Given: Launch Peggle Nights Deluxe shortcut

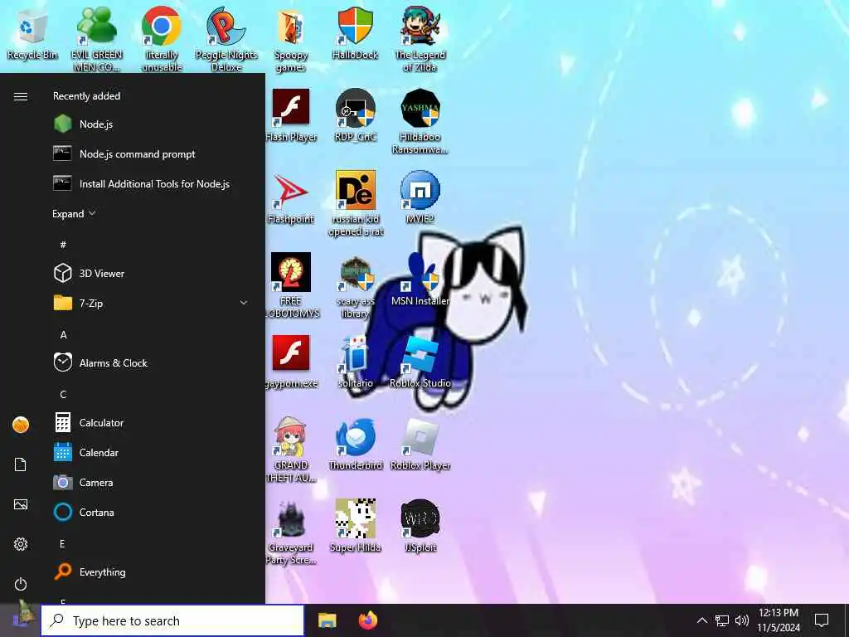Looking at the screenshot, I should coord(226,39).
